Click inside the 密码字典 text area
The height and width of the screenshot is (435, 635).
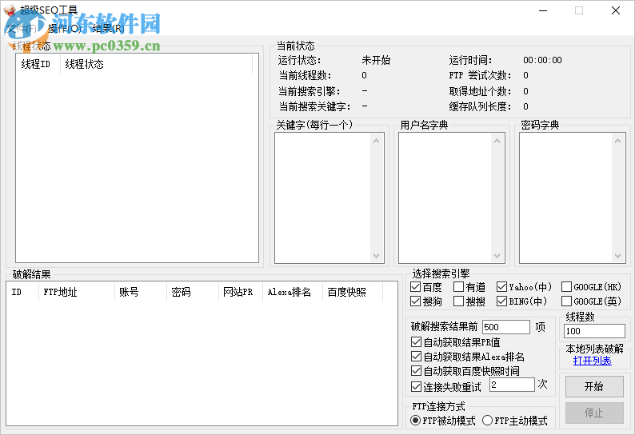coord(565,198)
